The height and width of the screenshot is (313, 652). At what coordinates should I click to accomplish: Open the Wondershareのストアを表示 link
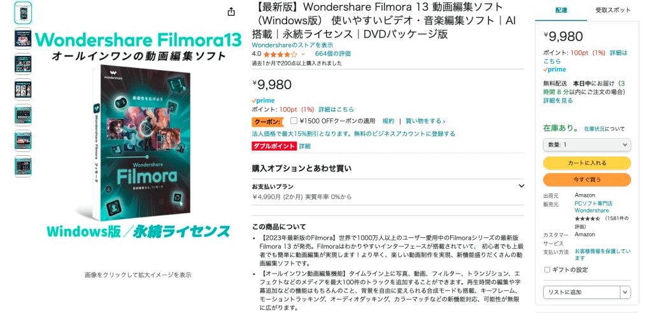click(292, 45)
